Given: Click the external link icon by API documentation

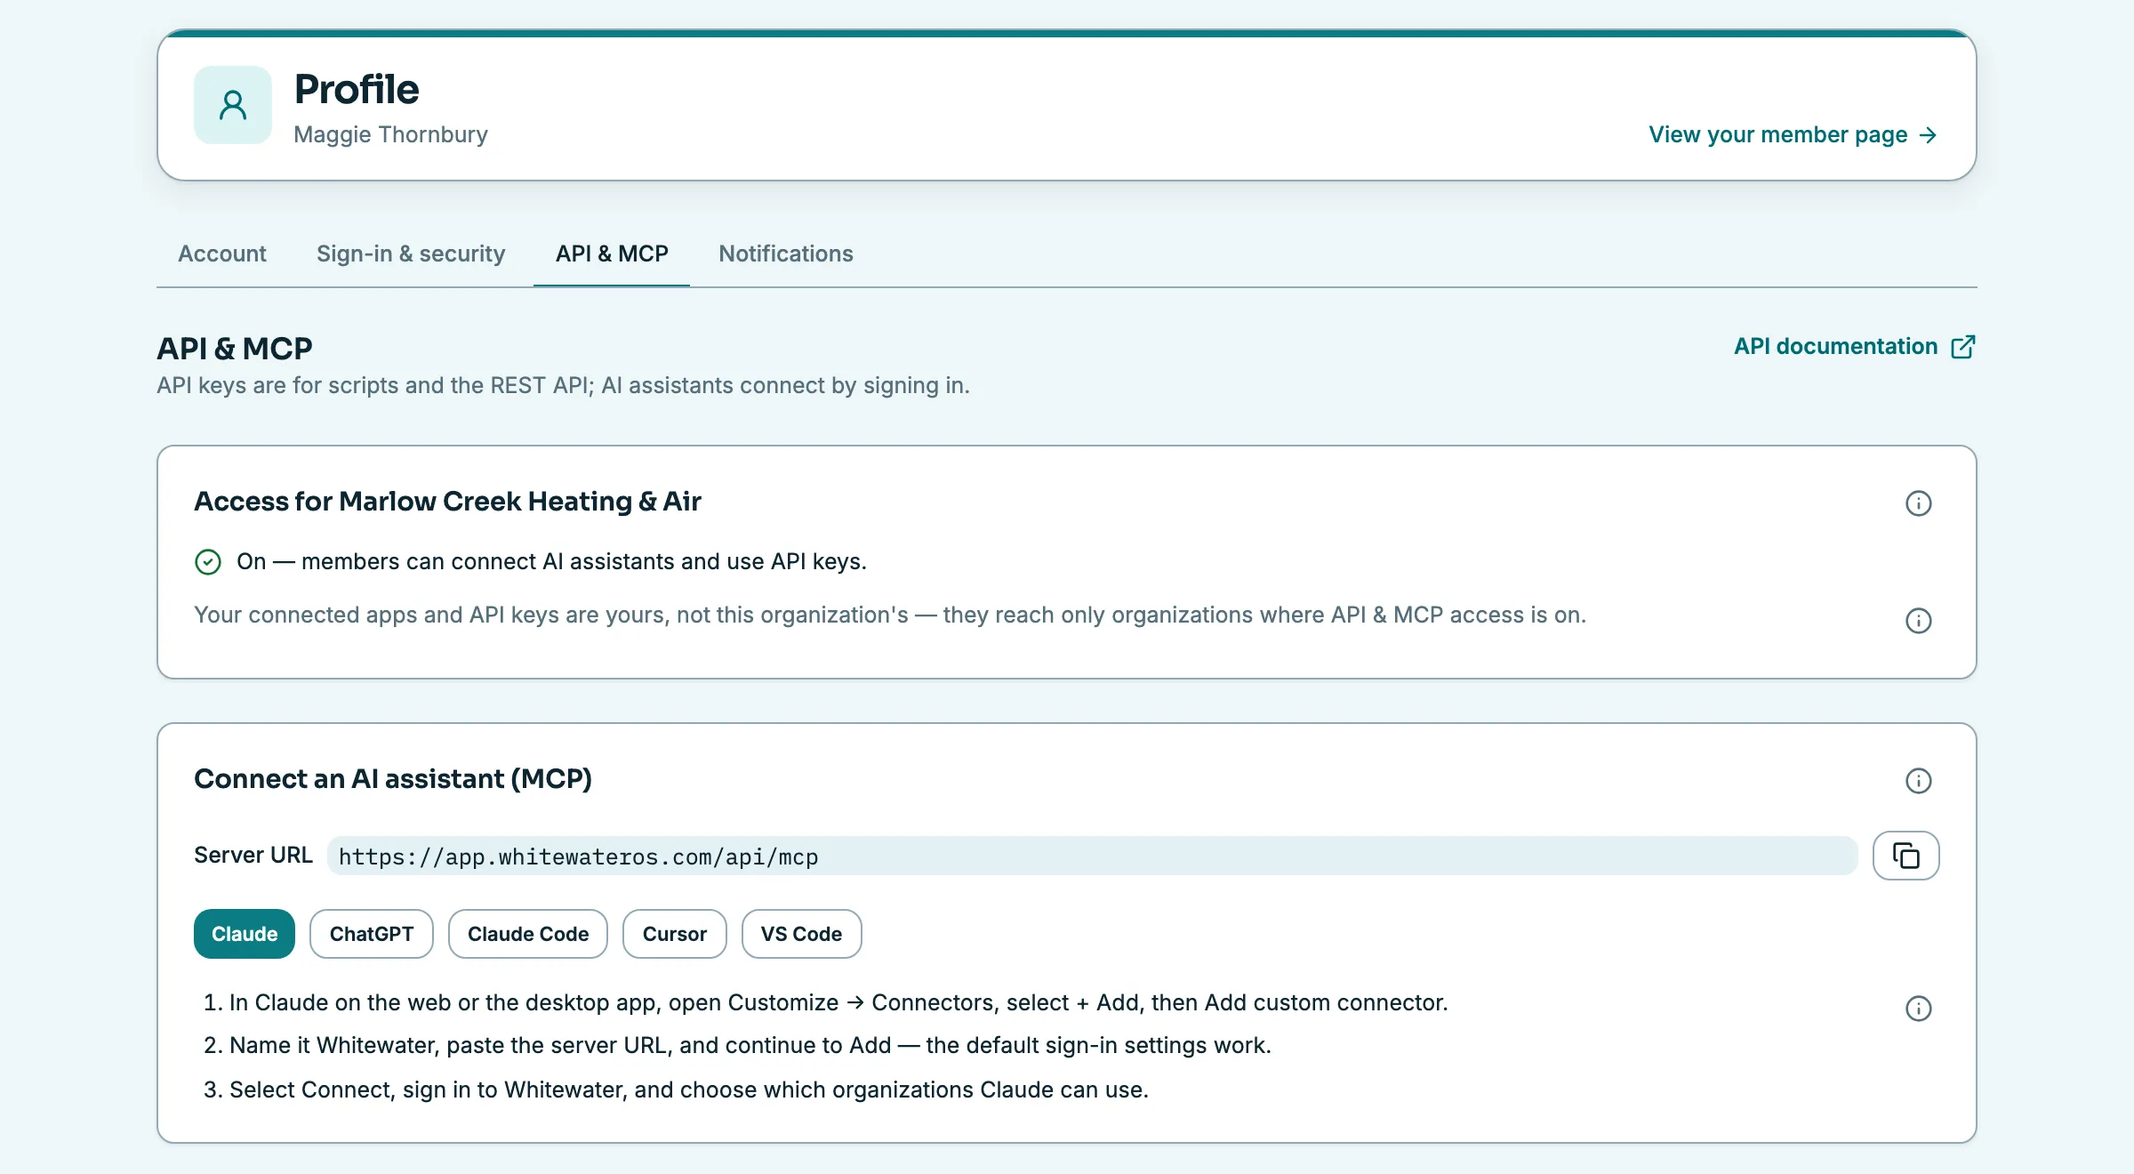Looking at the screenshot, I should 1962,347.
